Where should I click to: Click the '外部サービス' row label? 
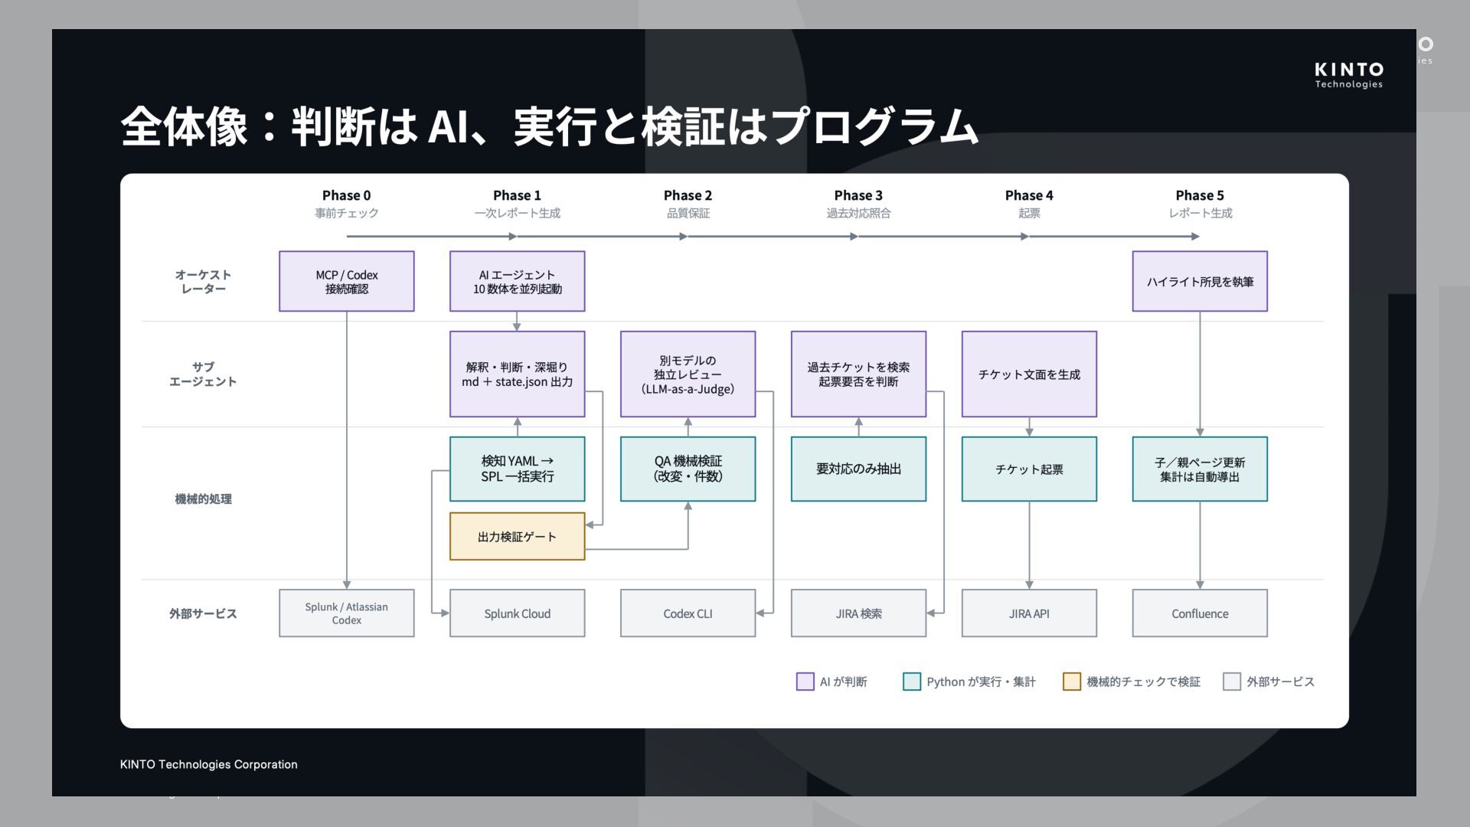click(203, 614)
